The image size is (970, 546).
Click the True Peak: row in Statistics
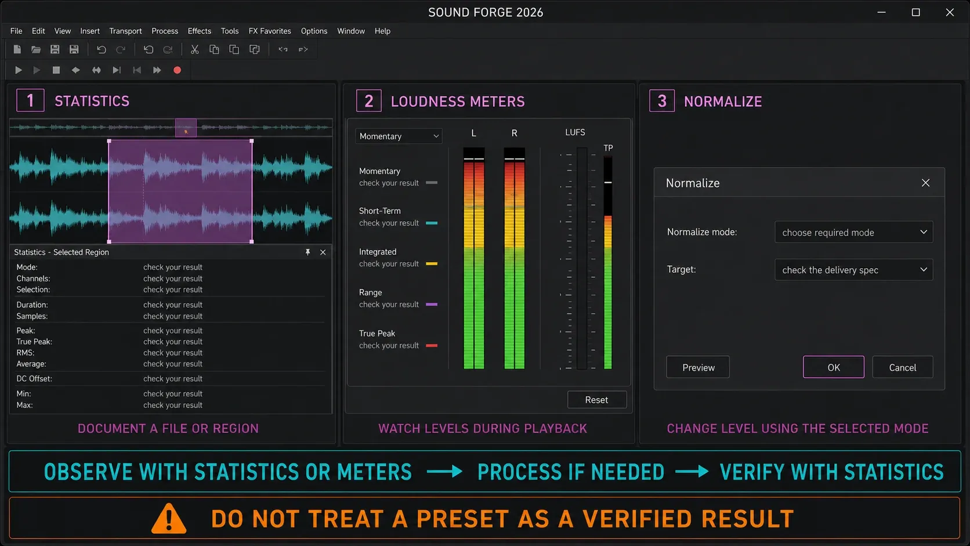(x=170, y=342)
